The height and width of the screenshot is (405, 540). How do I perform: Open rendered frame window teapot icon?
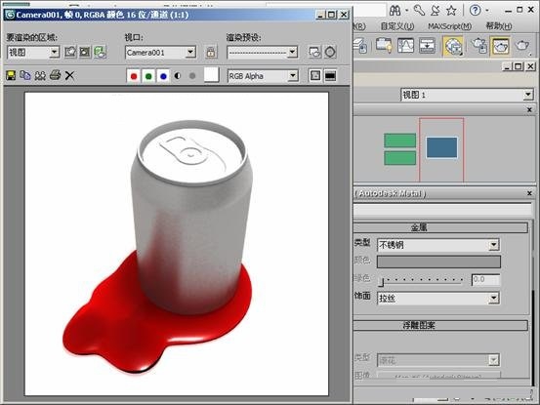pyautogui.click(x=501, y=46)
